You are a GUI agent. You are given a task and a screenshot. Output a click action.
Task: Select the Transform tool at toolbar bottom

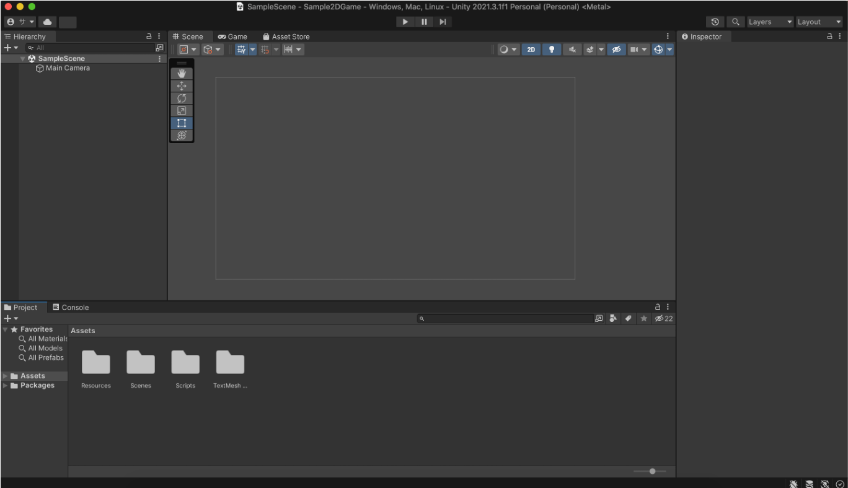click(182, 135)
